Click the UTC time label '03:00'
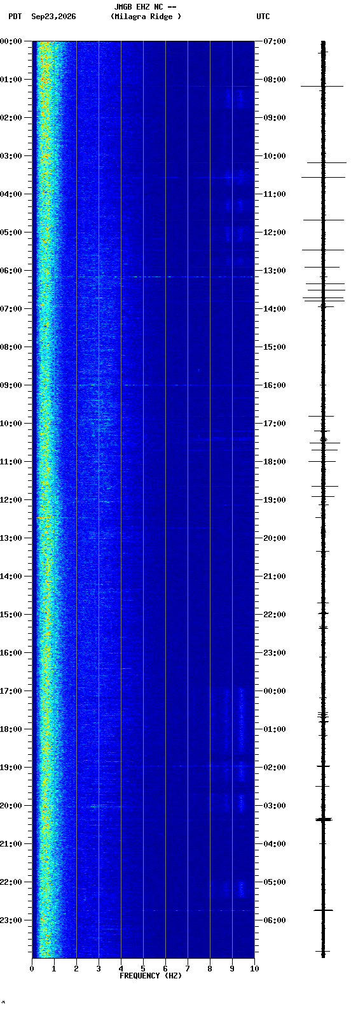This screenshot has height=1009, width=351. click(274, 806)
